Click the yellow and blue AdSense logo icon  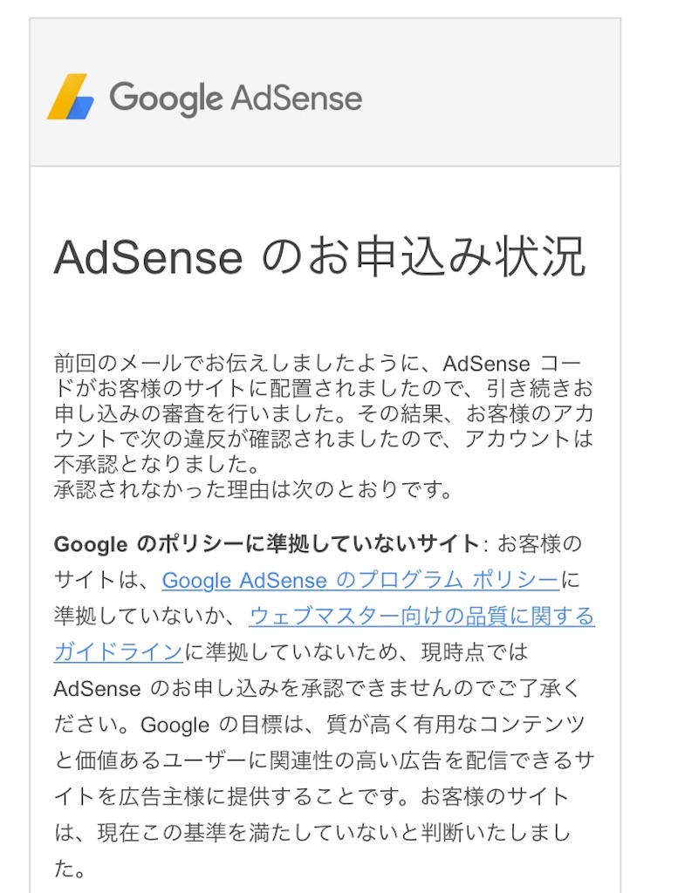coord(71,97)
